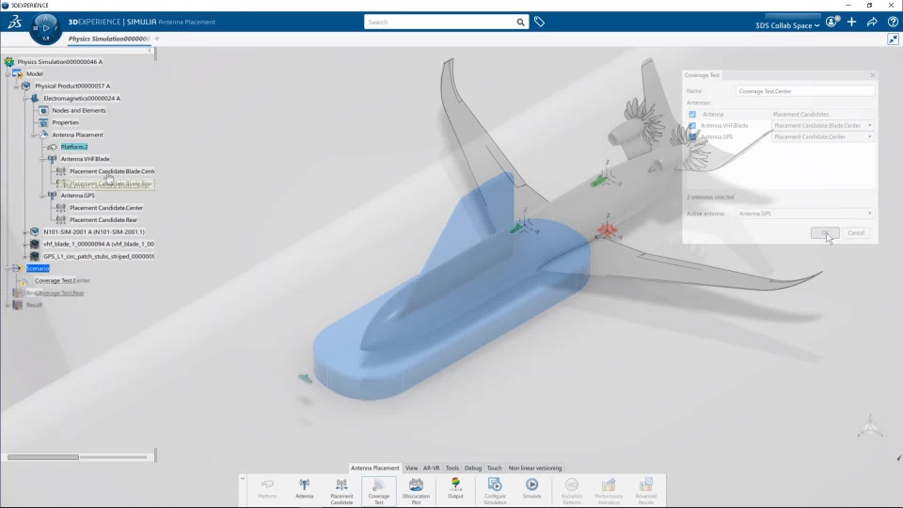Open the Advanced Results tool

(645, 491)
